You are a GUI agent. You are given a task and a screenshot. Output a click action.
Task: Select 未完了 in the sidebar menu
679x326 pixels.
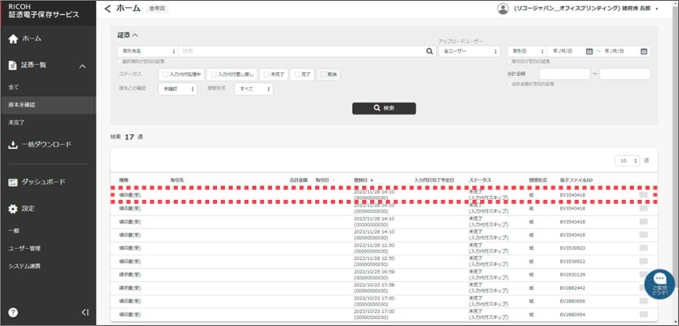16,122
